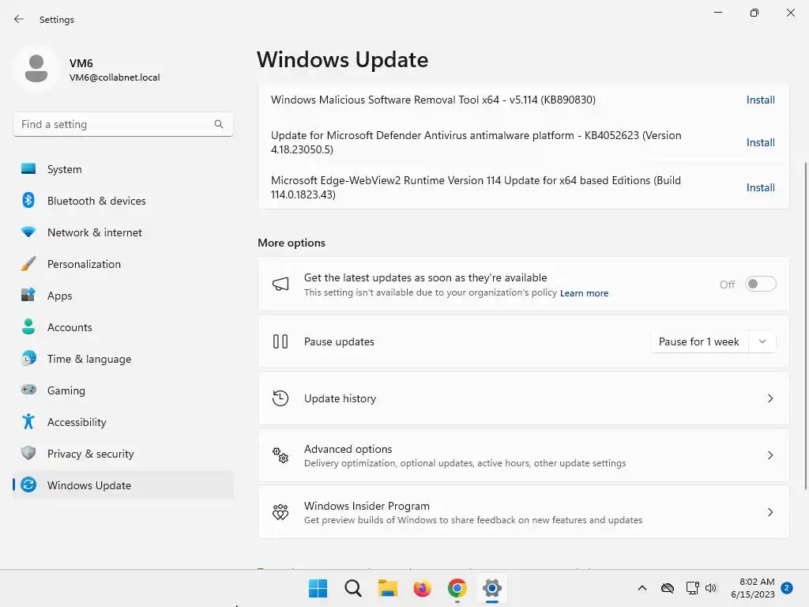Viewport: 809px width, 607px height.
Task: Show hidden icons in system tray
Action: (x=642, y=588)
